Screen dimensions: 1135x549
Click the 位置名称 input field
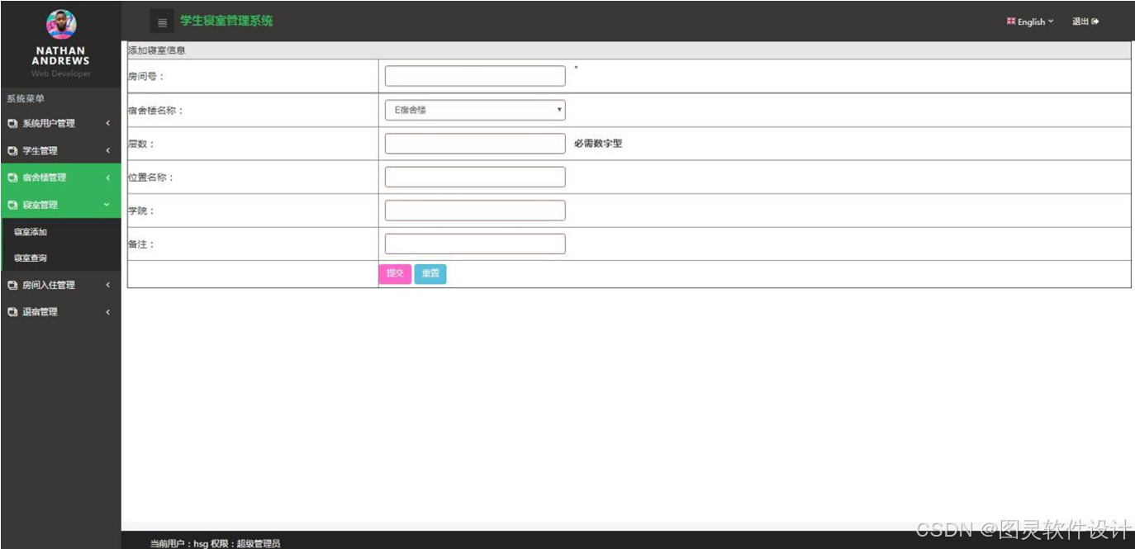click(475, 177)
